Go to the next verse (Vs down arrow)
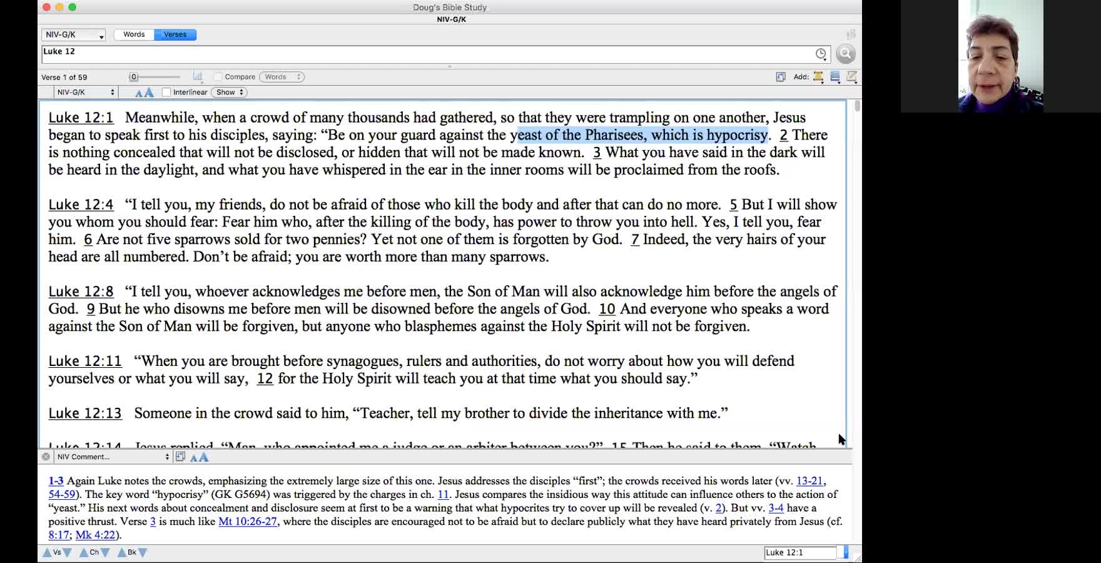This screenshot has height=563, width=1101. pyautogui.click(x=67, y=552)
